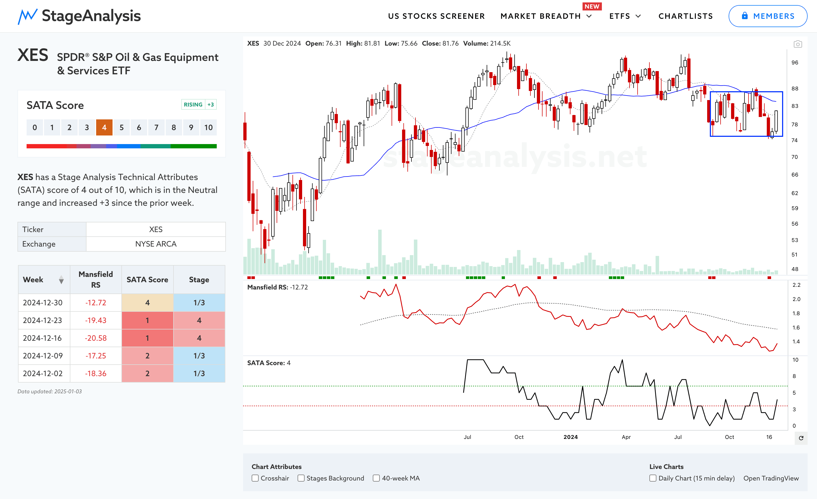Click the Members button
Image resolution: width=817 pixels, height=499 pixels.
click(x=768, y=16)
